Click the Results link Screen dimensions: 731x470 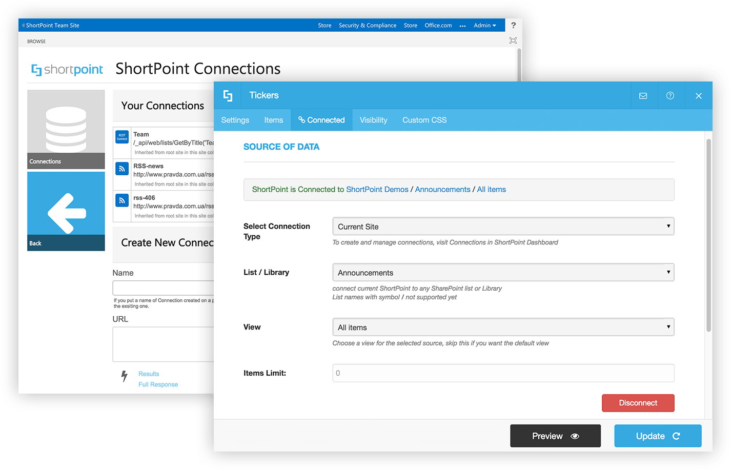149,374
